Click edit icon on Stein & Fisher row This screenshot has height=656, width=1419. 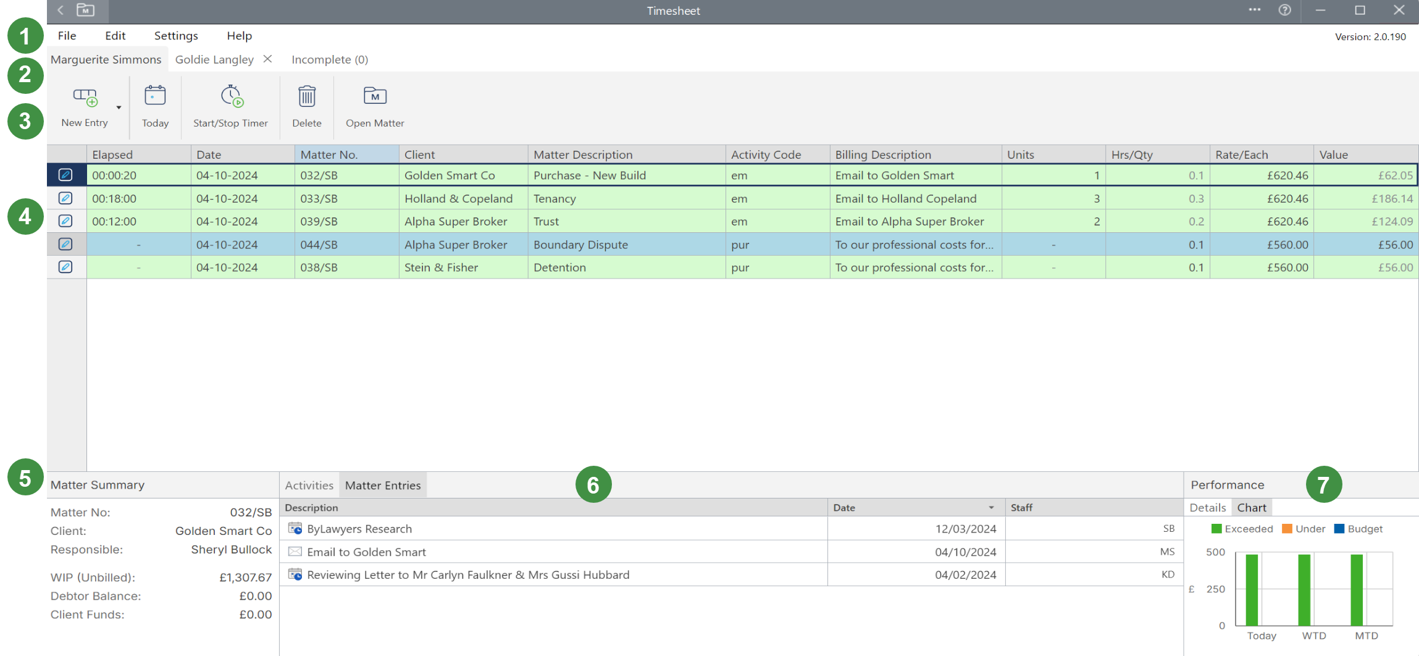(65, 267)
